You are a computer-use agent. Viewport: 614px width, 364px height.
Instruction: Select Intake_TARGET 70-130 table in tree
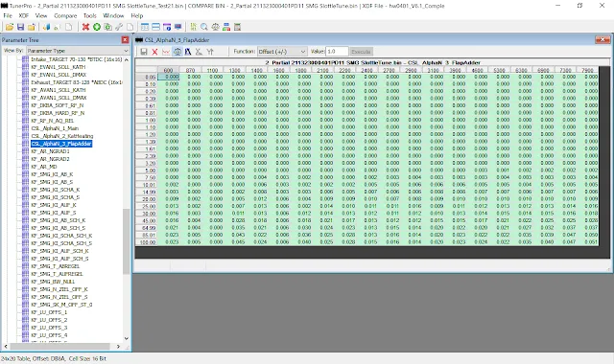pyautogui.click(x=77, y=59)
